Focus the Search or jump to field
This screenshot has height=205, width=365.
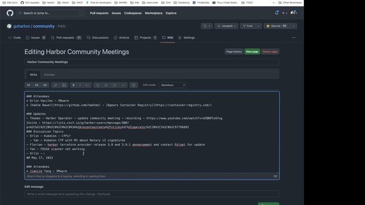point(51,13)
